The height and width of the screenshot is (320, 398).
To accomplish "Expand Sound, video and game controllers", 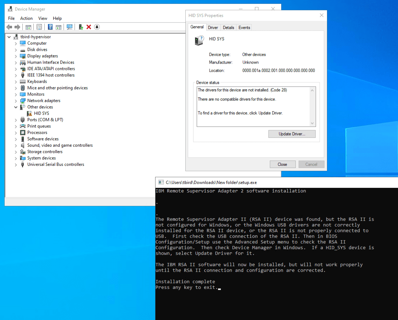I will [16, 146].
